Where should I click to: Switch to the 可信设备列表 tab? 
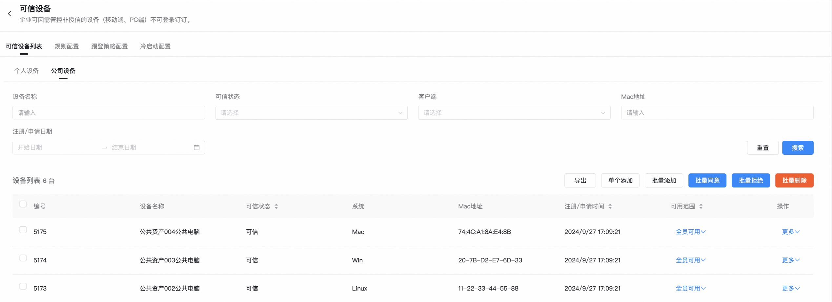[x=24, y=46]
